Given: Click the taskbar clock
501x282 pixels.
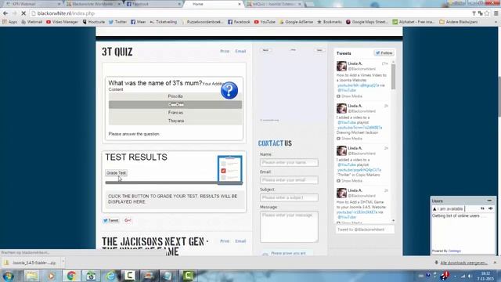Looking at the screenshot, I should click(x=485, y=276).
